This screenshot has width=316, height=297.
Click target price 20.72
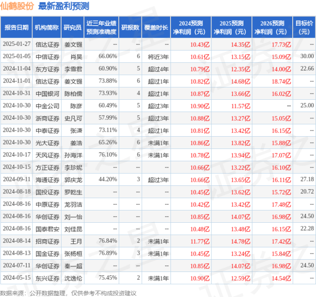point(307,192)
